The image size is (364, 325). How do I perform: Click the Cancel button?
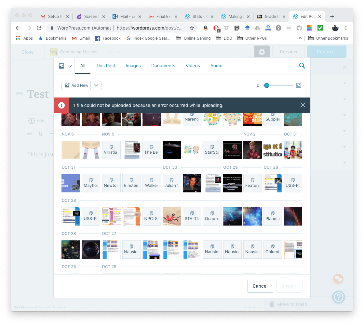[260, 286]
